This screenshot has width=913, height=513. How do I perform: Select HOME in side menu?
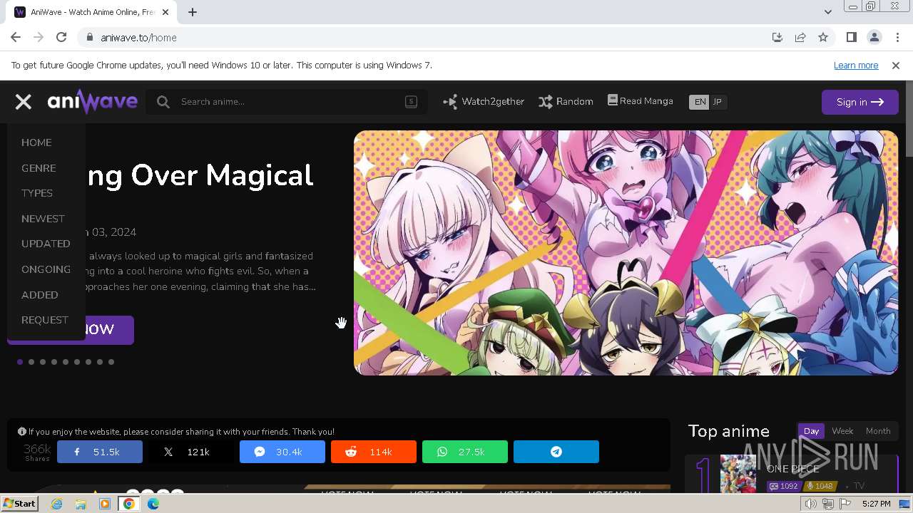(x=36, y=142)
